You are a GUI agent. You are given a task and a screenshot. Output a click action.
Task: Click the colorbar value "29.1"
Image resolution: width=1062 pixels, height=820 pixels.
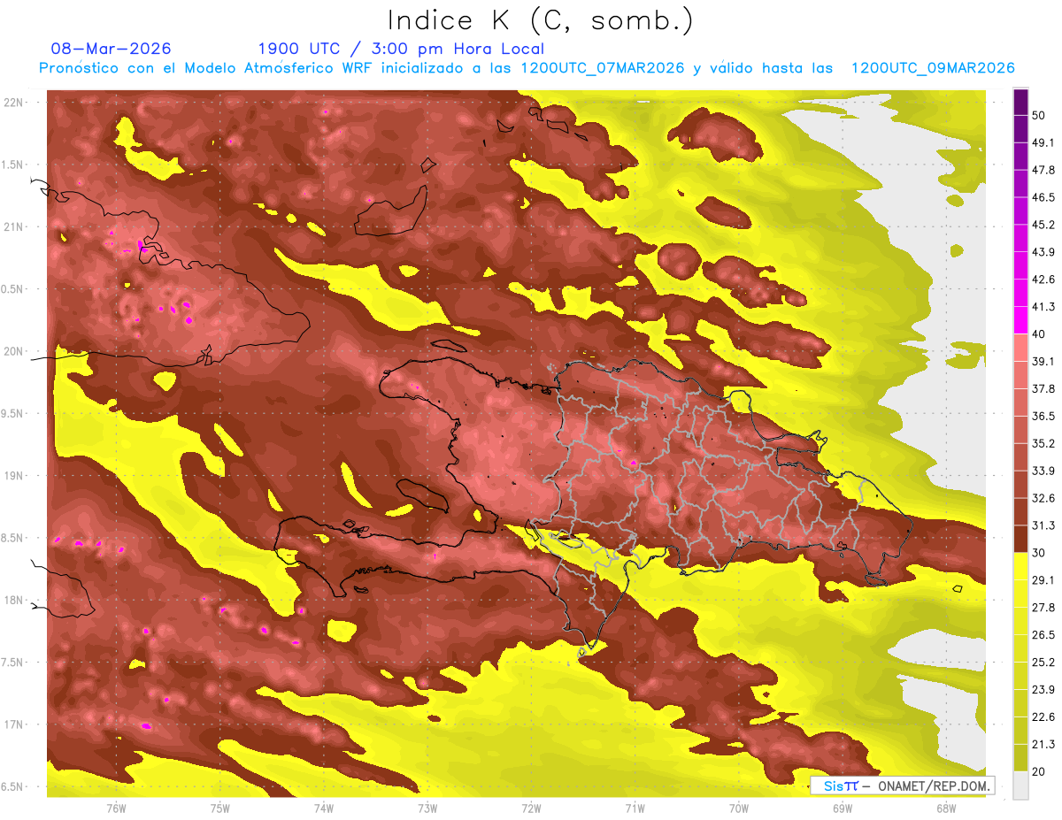click(x=1043, y=580)
